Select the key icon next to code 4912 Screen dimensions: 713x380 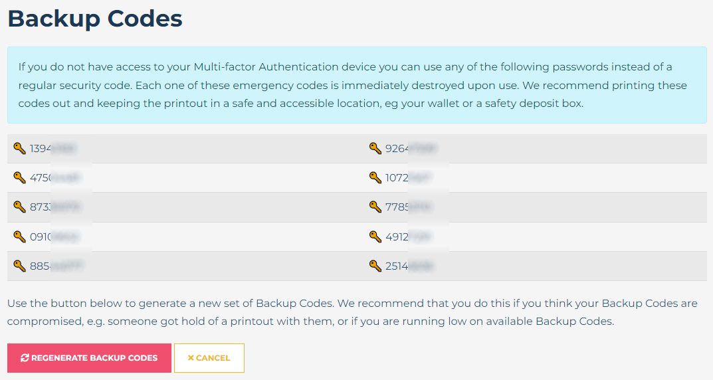(375, 237)
